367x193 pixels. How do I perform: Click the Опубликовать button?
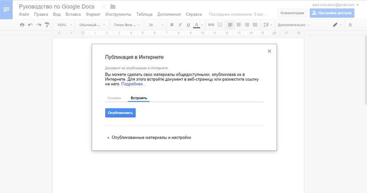click(x=120, y=113)
